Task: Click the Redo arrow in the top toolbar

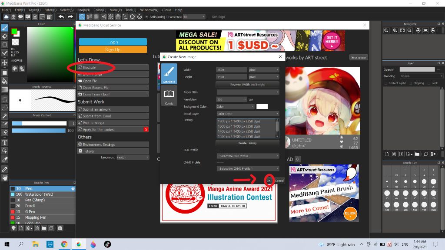Action: [x=70, y=17]
